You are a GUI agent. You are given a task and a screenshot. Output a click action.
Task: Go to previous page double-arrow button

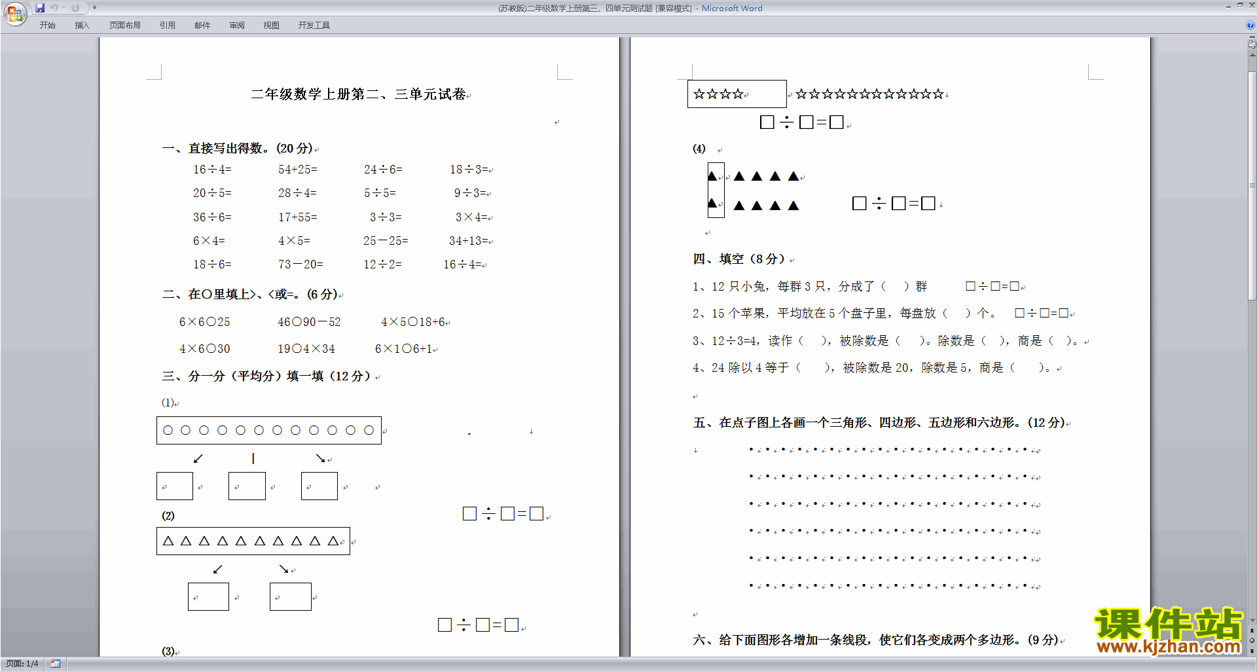click(1252, 631)
